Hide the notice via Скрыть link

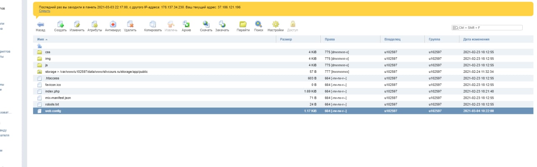[x=44, y=11]
